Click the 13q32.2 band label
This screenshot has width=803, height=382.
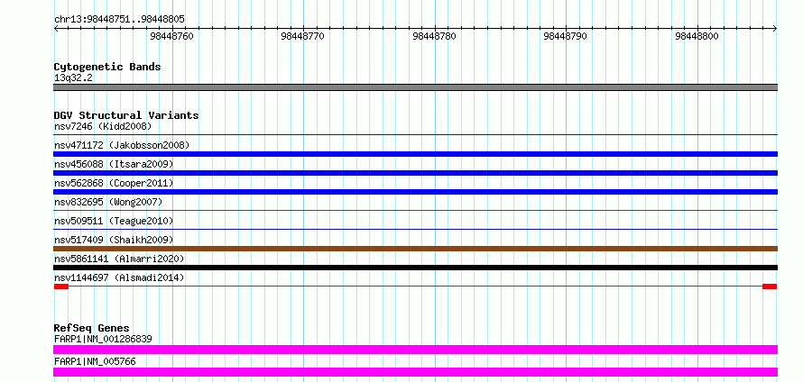pos(73,78)
